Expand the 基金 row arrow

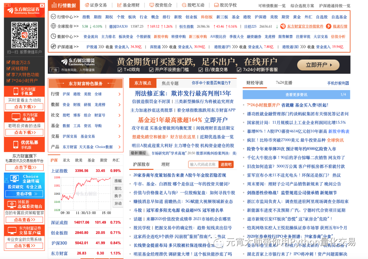point(120,126)
